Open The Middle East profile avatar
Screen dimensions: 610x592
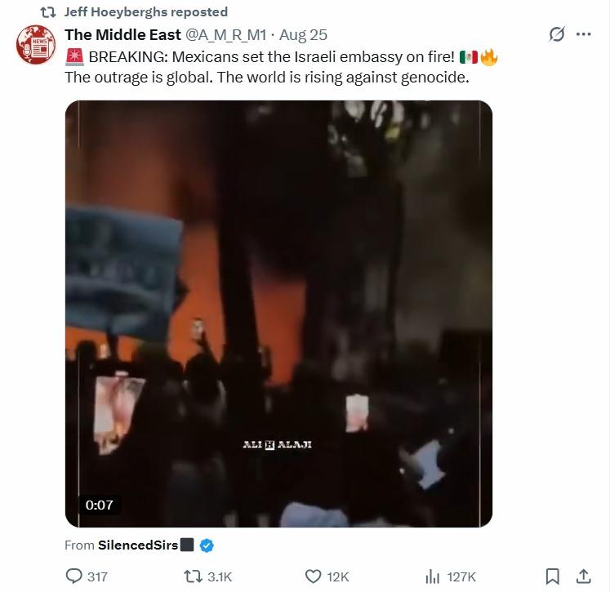[x=36, y=45]
